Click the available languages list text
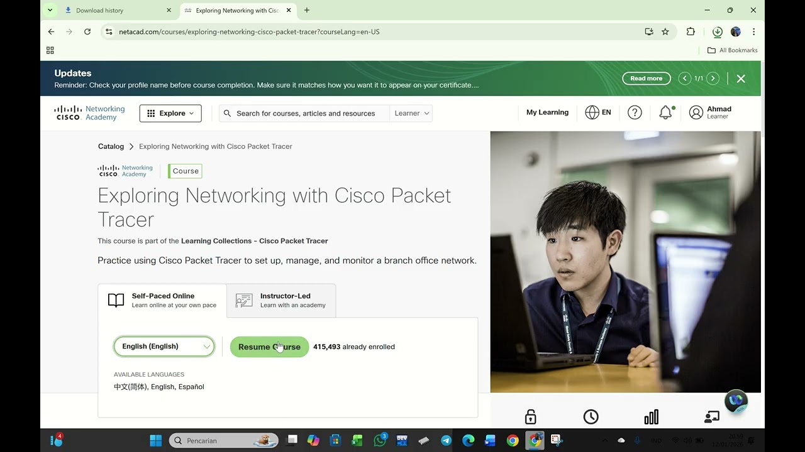The height and width of the screenshot is (452, 805). tap(159, 387)
